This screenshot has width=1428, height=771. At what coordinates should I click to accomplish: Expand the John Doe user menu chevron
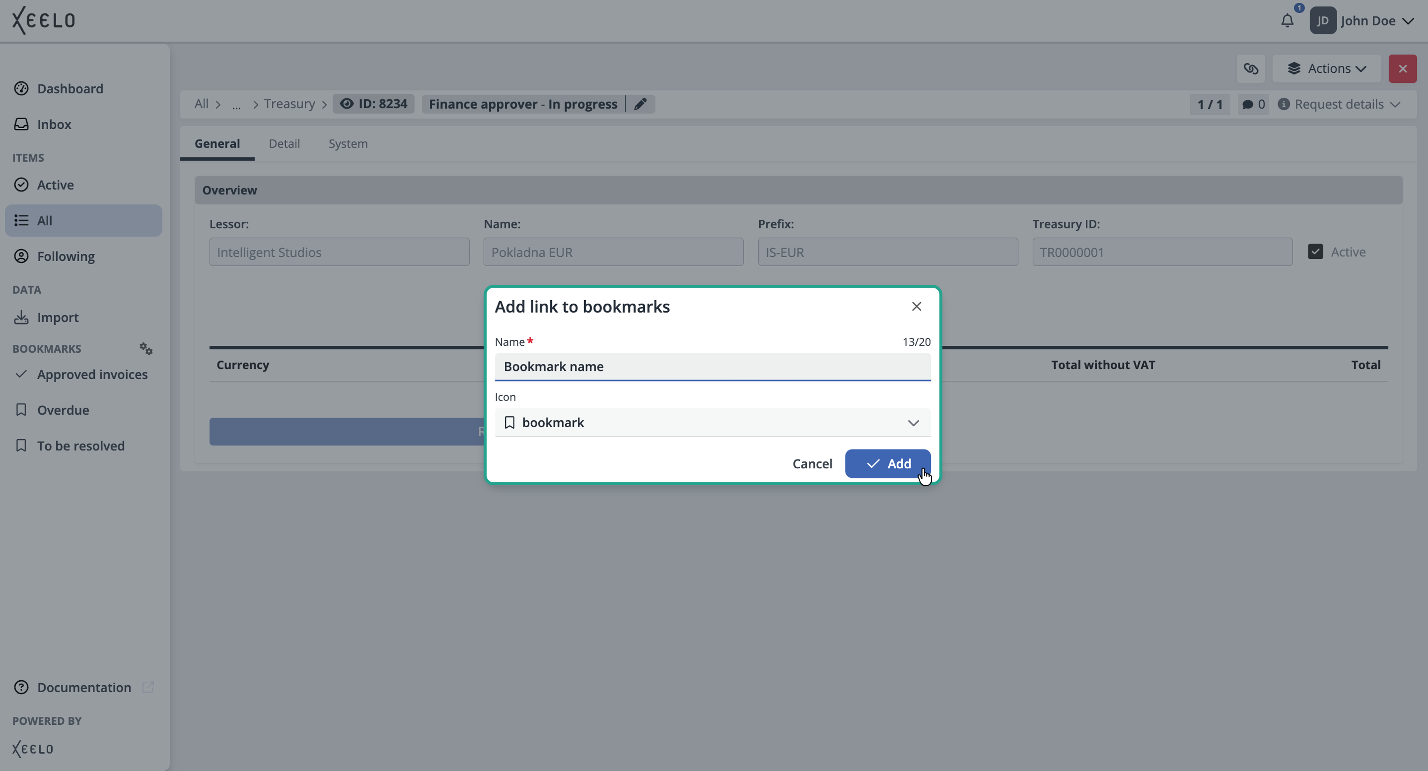tap(1407, 21)
